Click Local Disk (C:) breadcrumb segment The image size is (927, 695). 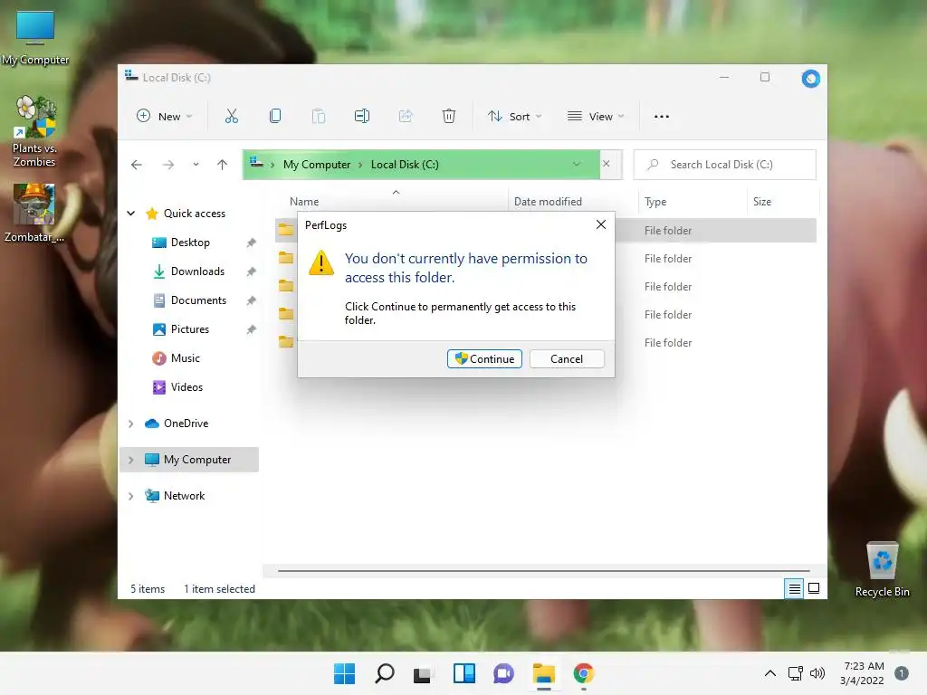click(405, 165)
